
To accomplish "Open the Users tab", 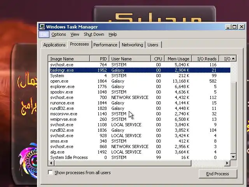I will [153, 45].
